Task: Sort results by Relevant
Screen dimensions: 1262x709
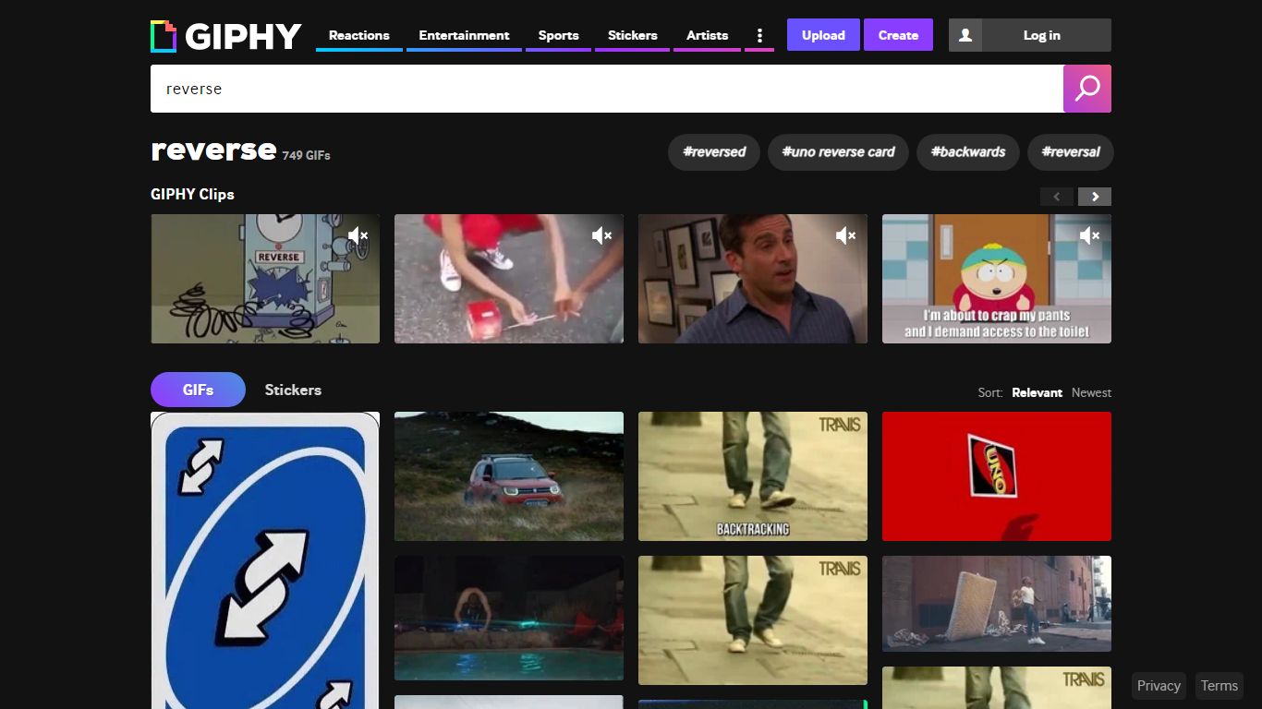Action: 1037,392
